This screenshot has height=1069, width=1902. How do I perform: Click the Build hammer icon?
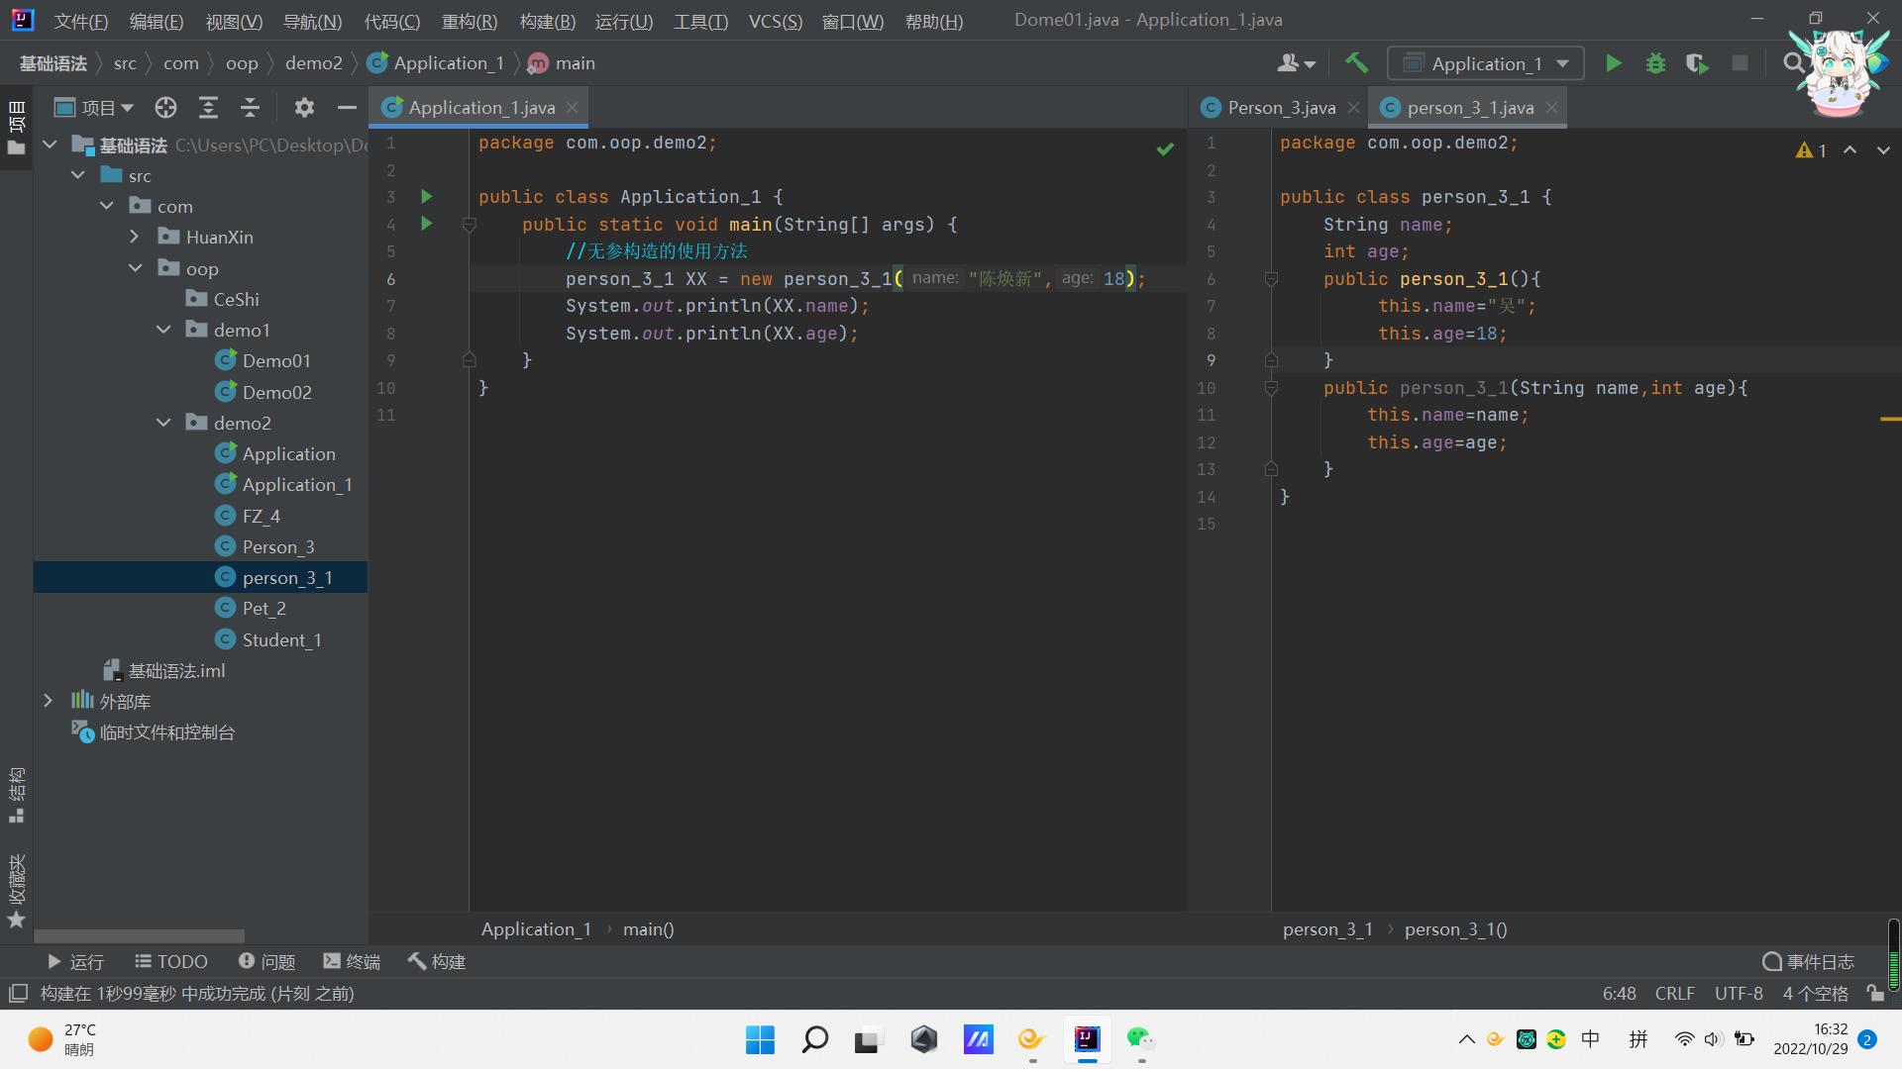click(x=1356, y=63)
